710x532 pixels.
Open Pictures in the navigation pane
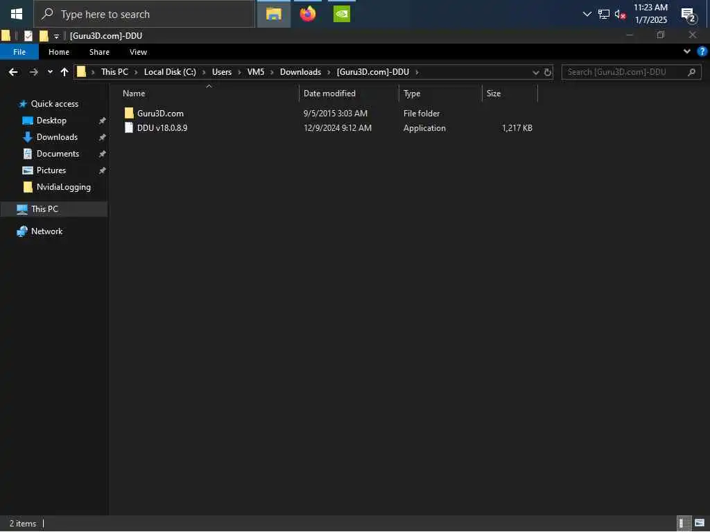pos(51,170)
